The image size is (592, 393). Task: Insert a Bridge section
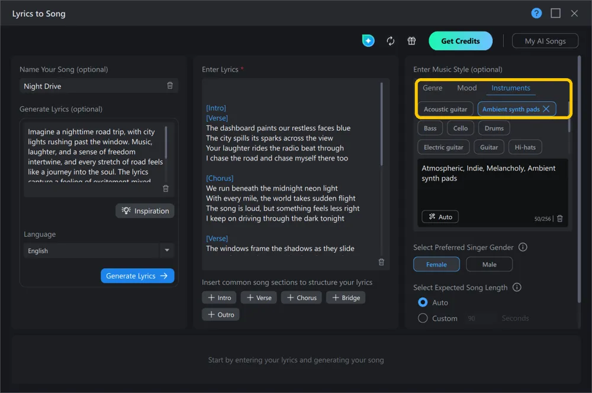click(x=346, y=298)
